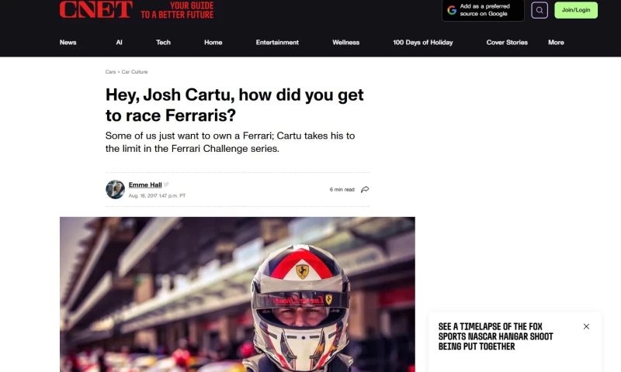Close the NASCAR timelapse popup
Image resolution: width=621 pixels, height=372 pixels.
pos(586,326)
